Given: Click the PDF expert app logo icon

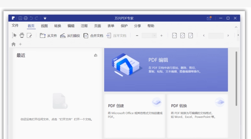Looking at the screenshot, I should [x=13, y=18].
